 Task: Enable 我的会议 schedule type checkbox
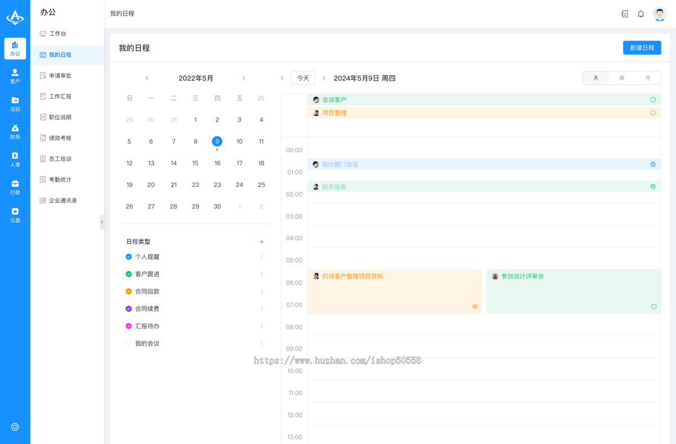128,344
